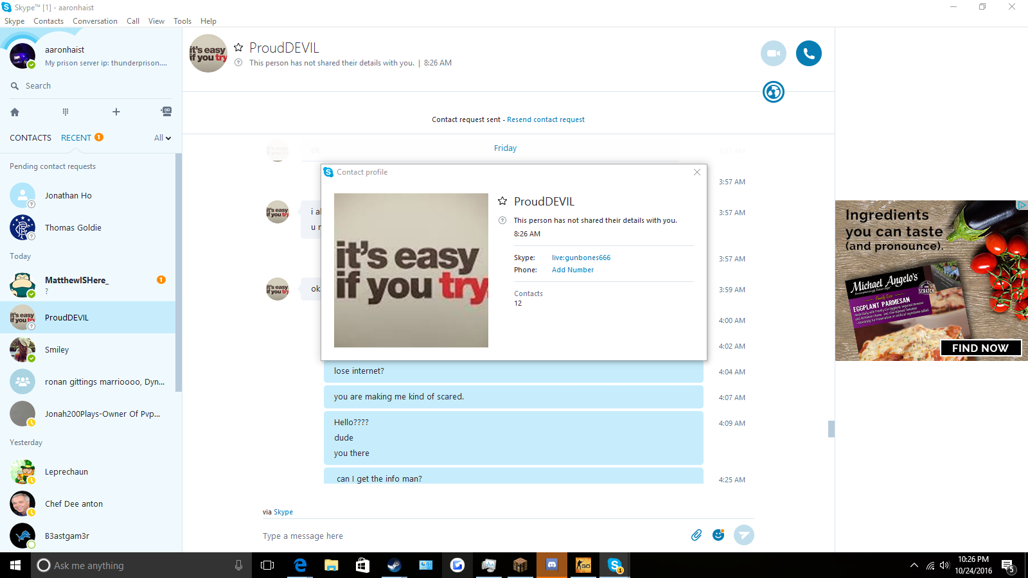
Task: Click the chat history scrollbar thumb
Action: tap(831, 429)
